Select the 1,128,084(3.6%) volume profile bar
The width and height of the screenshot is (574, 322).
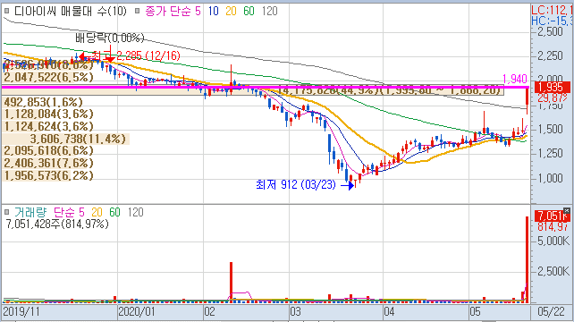48,114
